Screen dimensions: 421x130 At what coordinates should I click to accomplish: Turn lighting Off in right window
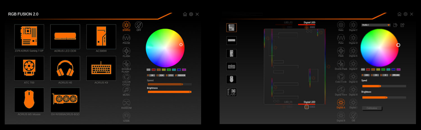(353, 117)
